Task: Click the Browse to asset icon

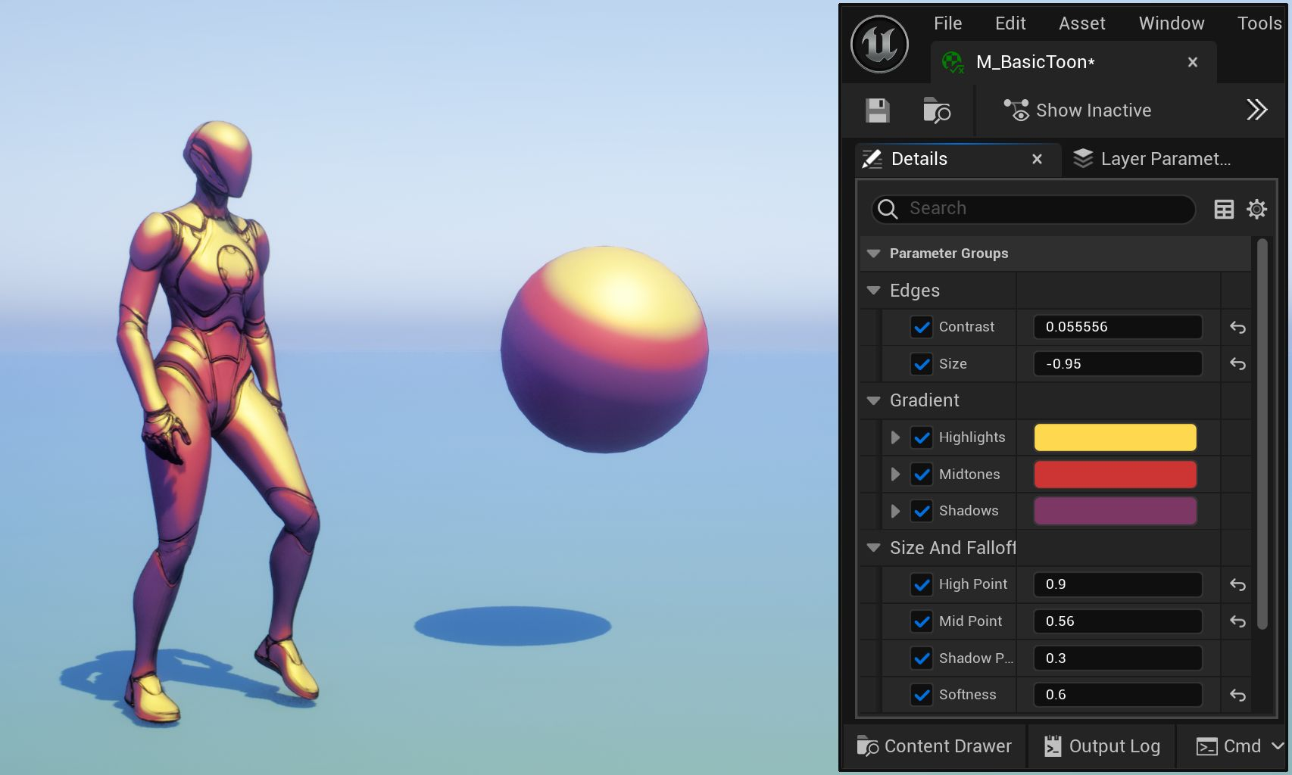Action: pos(937,110)
